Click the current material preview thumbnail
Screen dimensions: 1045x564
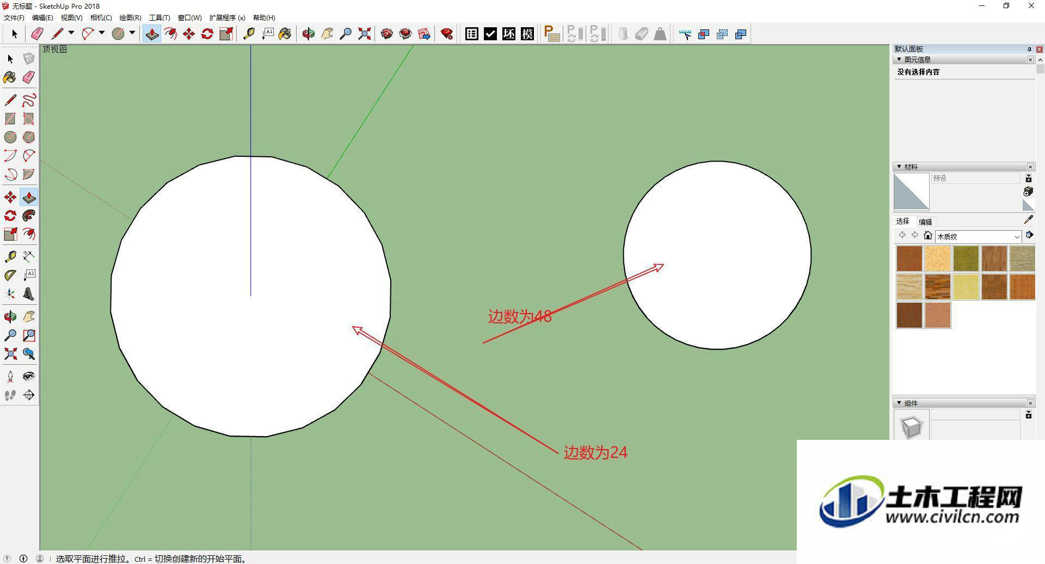click(911, 192)
